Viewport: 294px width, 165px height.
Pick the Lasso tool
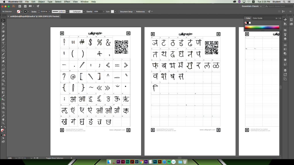(3, 32)
